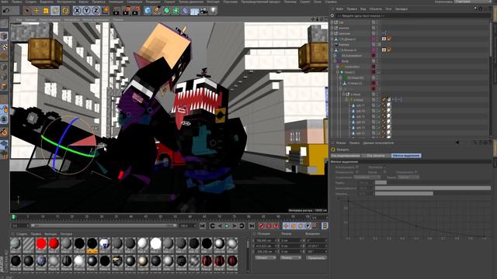
Task: Open the Режим dropdown in soft selection
Action: (x=408, y=177)
